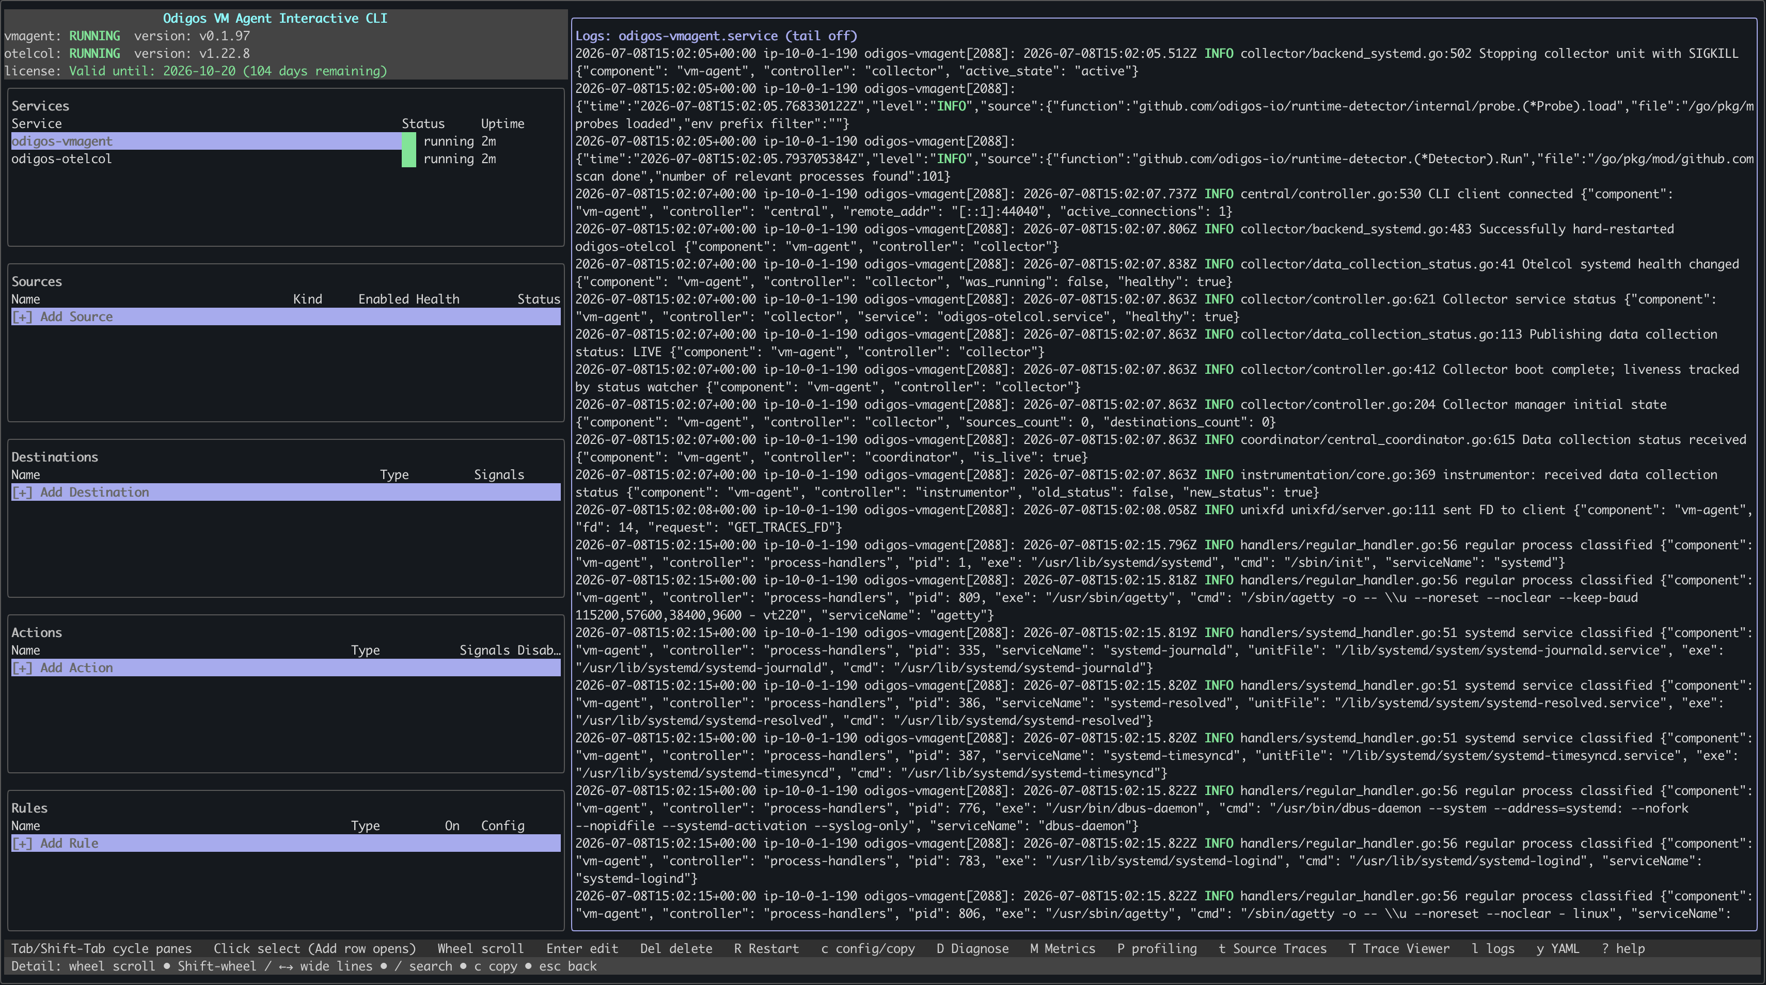Click the Health column header in Sources
This screenshot has height=985, width=1766.
pyautogui.click(x=437, y=299)
